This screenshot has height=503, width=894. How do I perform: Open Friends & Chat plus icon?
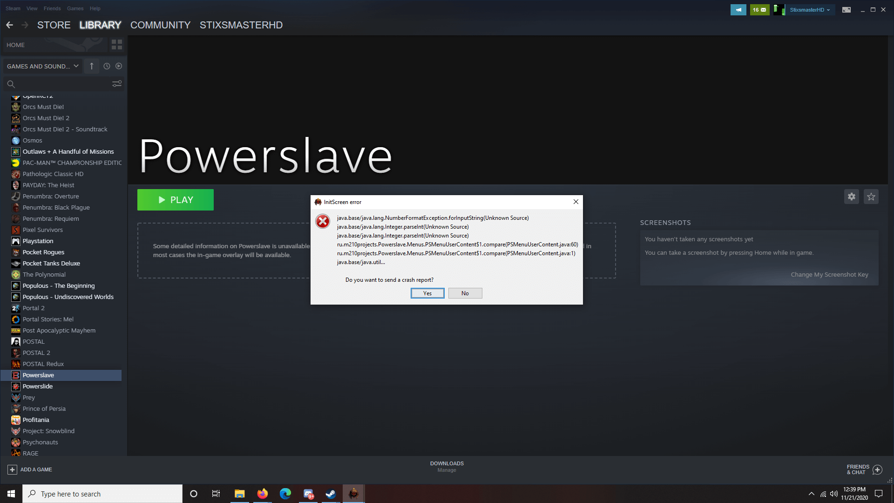coord(877,469)
